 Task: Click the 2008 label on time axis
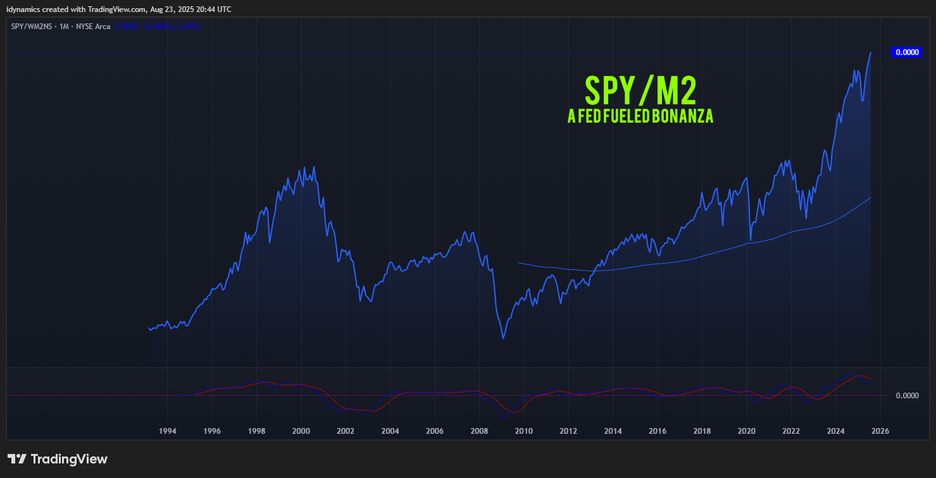pyautogui.click(x=480, y=431)
